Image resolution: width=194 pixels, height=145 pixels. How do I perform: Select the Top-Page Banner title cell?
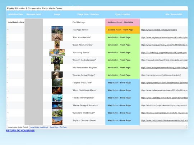click(x=88, y=30)
